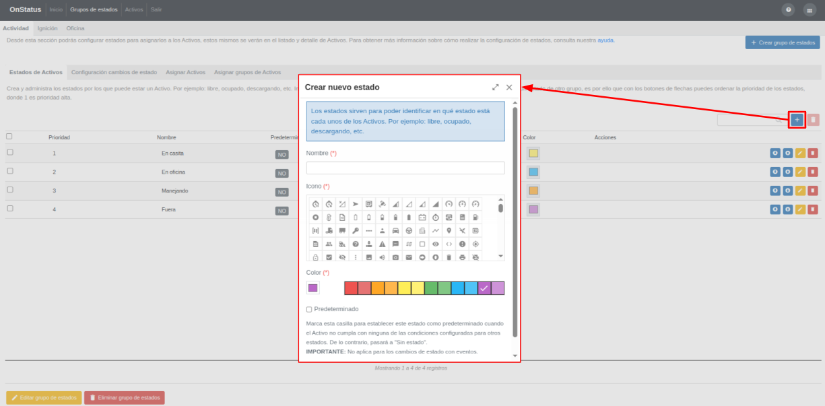
Task: Select the green color swatch
Action: (x=431, y=288)
